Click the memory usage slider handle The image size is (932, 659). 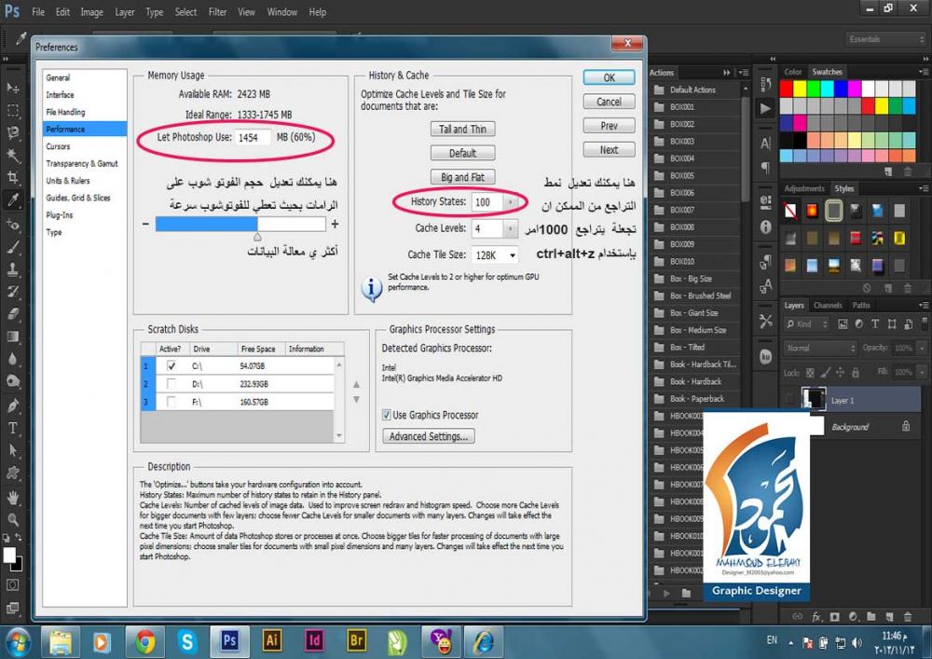(257, 237)
